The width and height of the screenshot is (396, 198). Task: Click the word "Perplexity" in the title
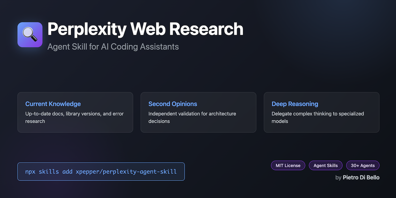click(87, 29)
